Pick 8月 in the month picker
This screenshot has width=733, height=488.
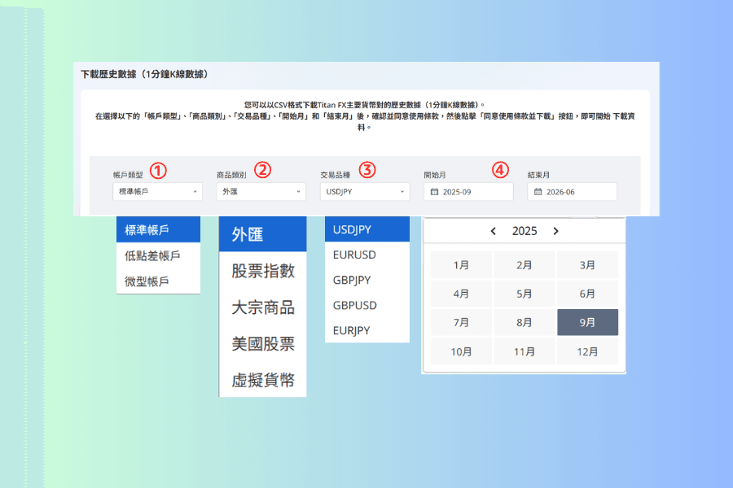click(525, 322)
